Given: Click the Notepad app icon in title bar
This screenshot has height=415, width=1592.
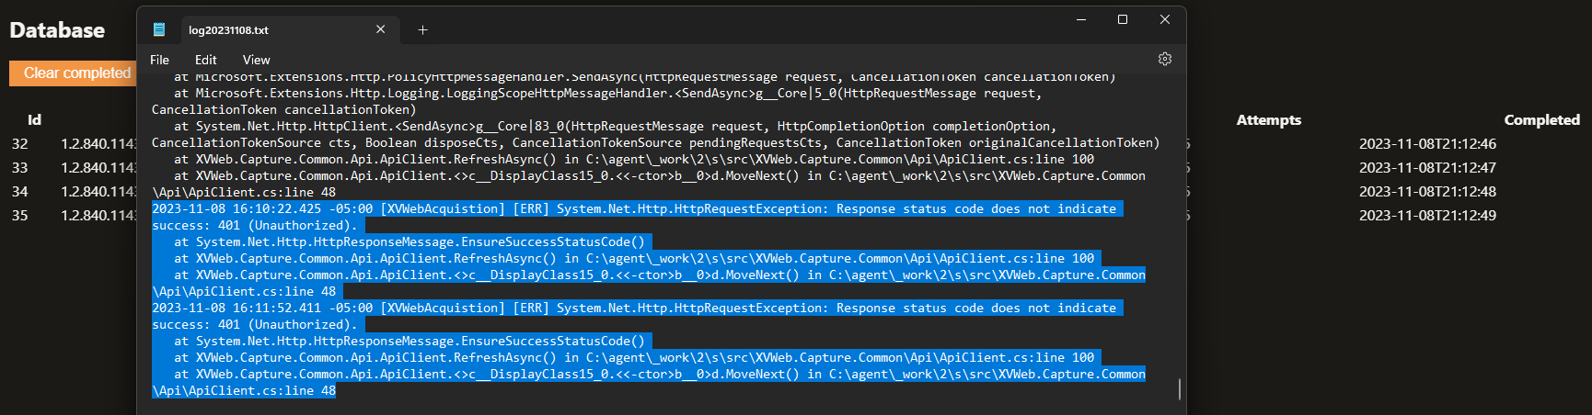Looking at the screenshot, I should [x=158, y=29].
